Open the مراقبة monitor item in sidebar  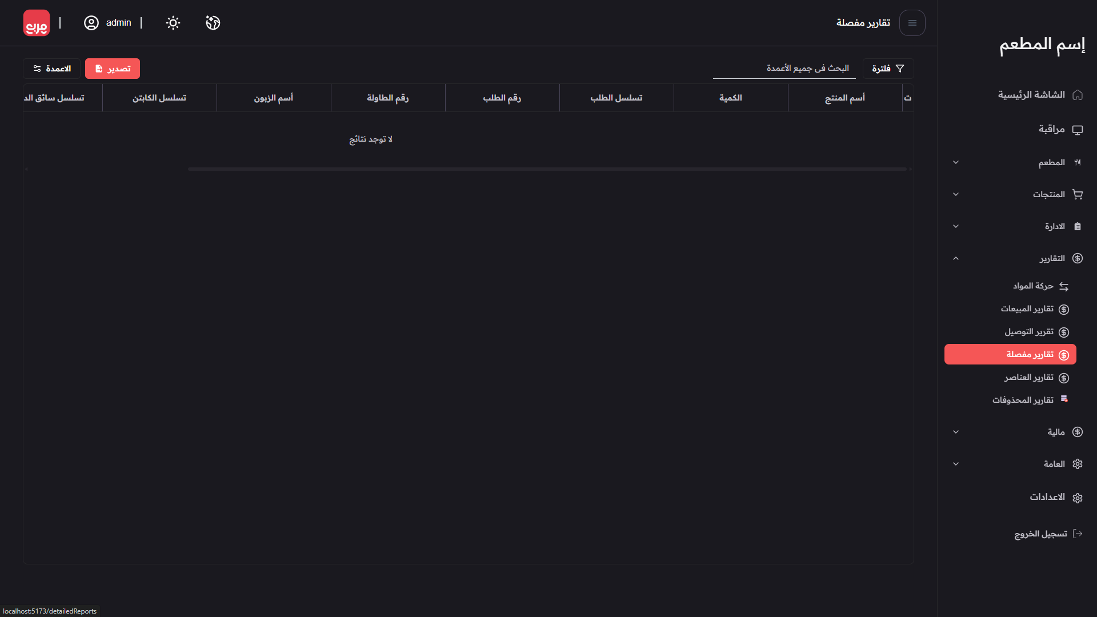click(x=1051, y=129)
